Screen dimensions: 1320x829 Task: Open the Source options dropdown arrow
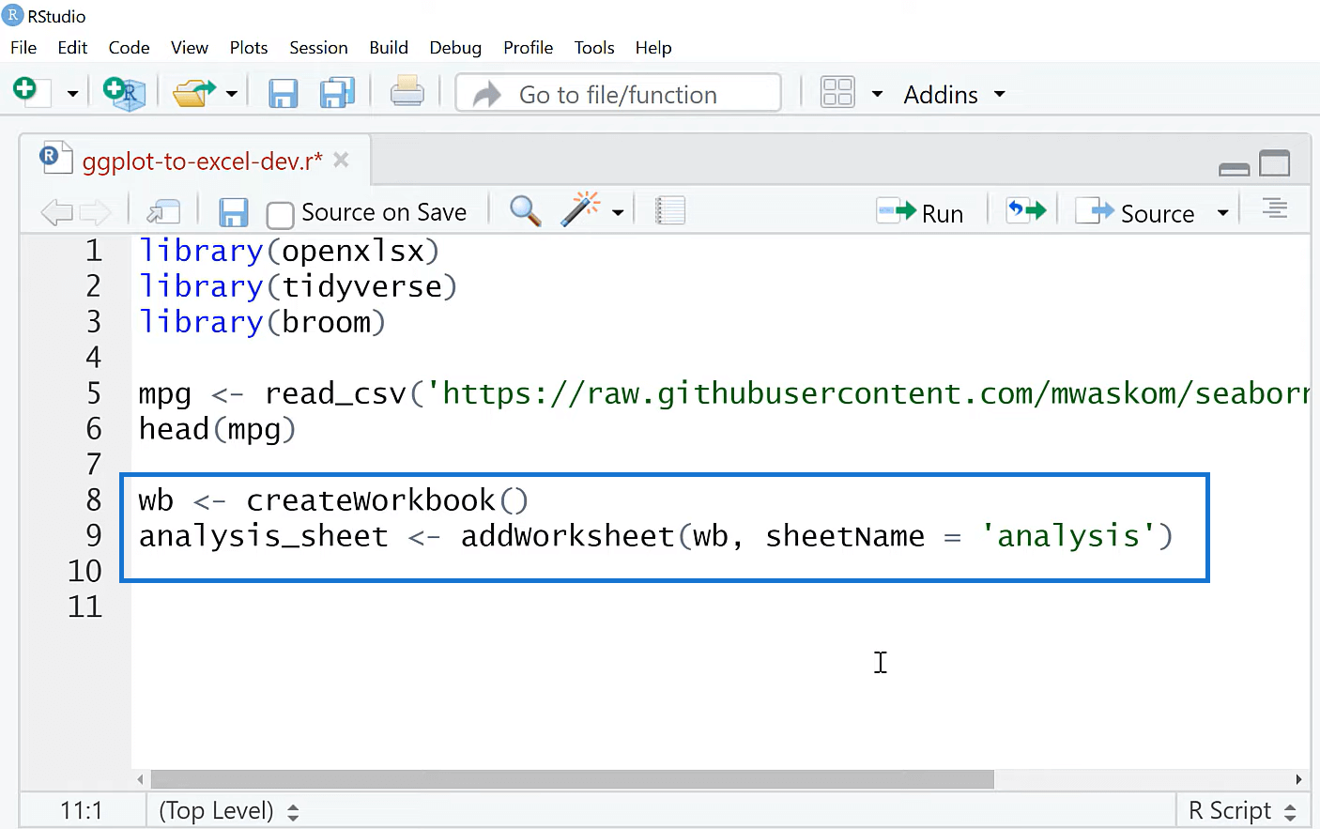(1222, 213)
